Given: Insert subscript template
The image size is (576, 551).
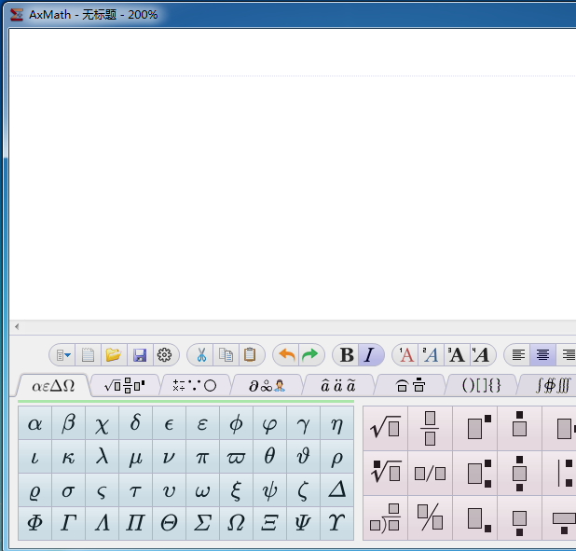Looking at the screenshot, I should point(475,518).
